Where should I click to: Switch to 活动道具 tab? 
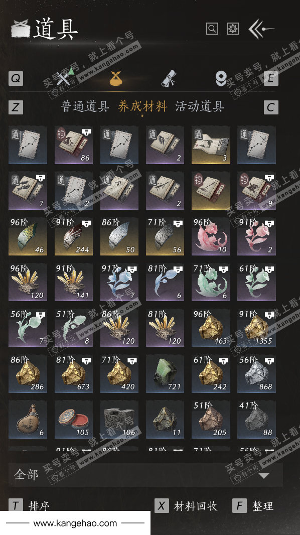[x=200, y=106]
